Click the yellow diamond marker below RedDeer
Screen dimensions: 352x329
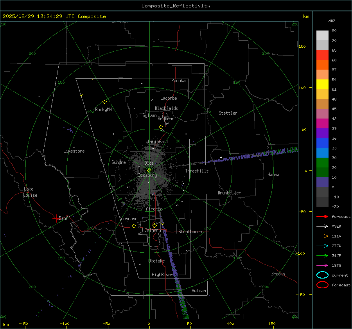click(161, 127)
